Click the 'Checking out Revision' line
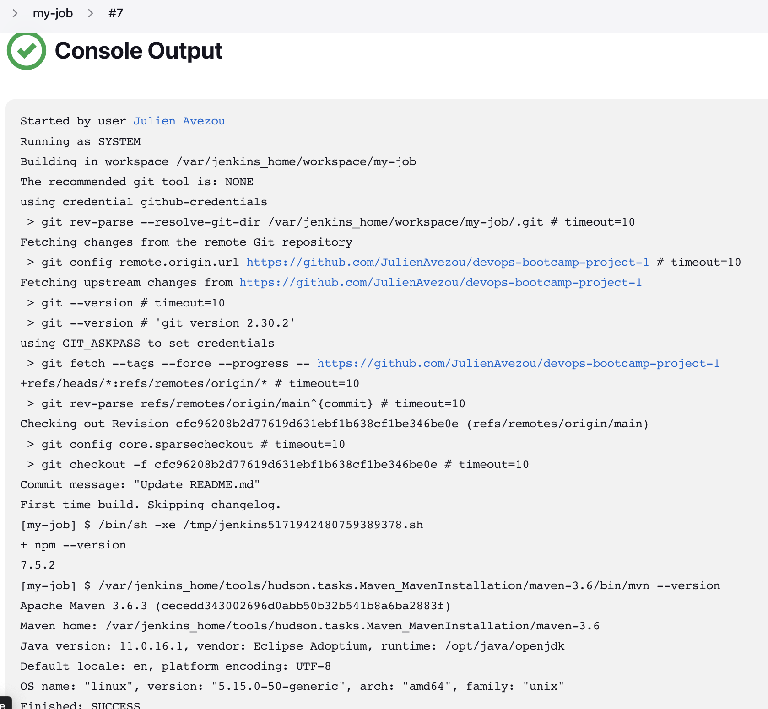Viewport: 768px width, 709px height. coord(335,424)
